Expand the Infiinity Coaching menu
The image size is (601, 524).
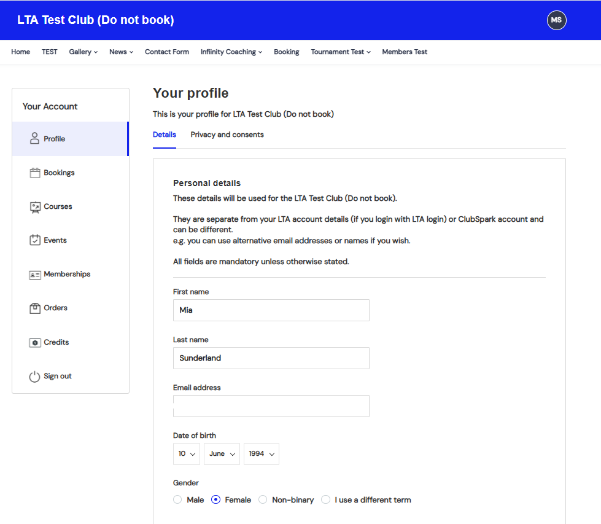tap(231, 52)
